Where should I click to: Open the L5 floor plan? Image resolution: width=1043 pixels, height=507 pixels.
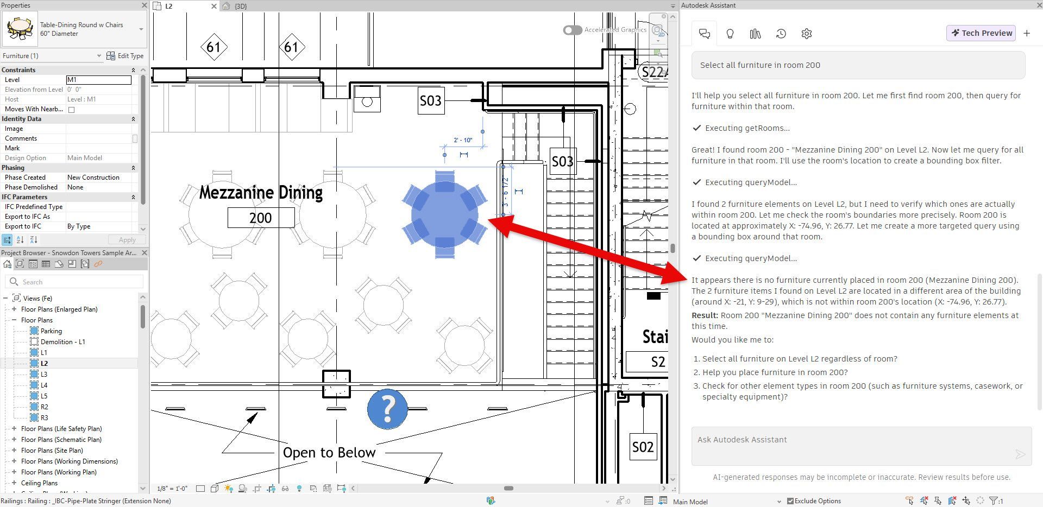[44, 396]
